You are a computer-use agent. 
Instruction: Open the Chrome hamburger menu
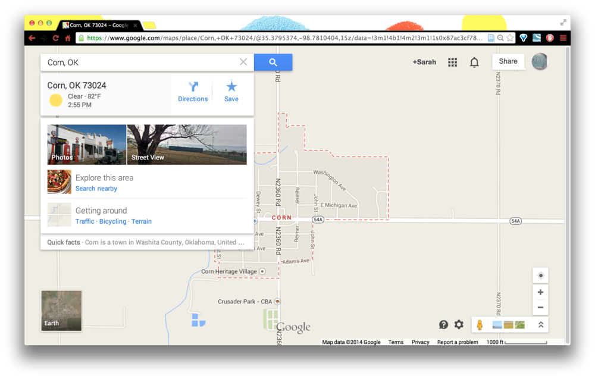[x=563, y=38]
